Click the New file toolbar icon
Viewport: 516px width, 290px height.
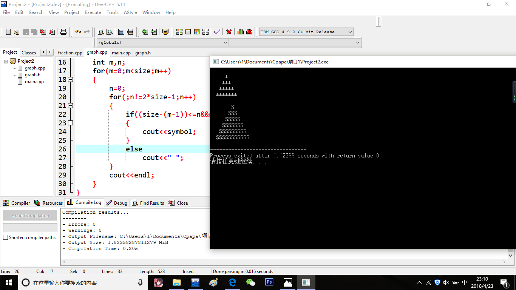pos(8,32)
